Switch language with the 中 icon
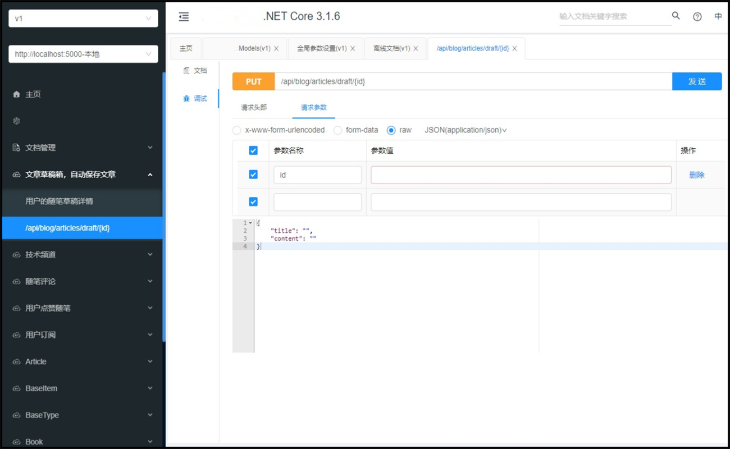Image resolution: width=730 pixels, height=449 pixels. (718, 17)
